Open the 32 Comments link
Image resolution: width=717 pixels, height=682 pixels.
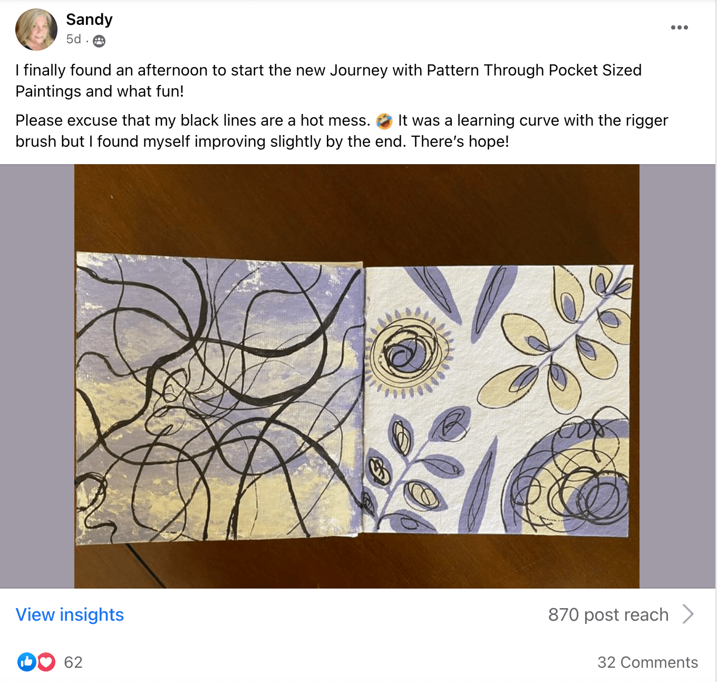point(647,662)
